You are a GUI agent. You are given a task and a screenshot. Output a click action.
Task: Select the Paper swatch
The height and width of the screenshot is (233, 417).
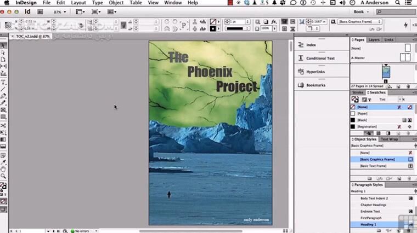pos(363,113)
